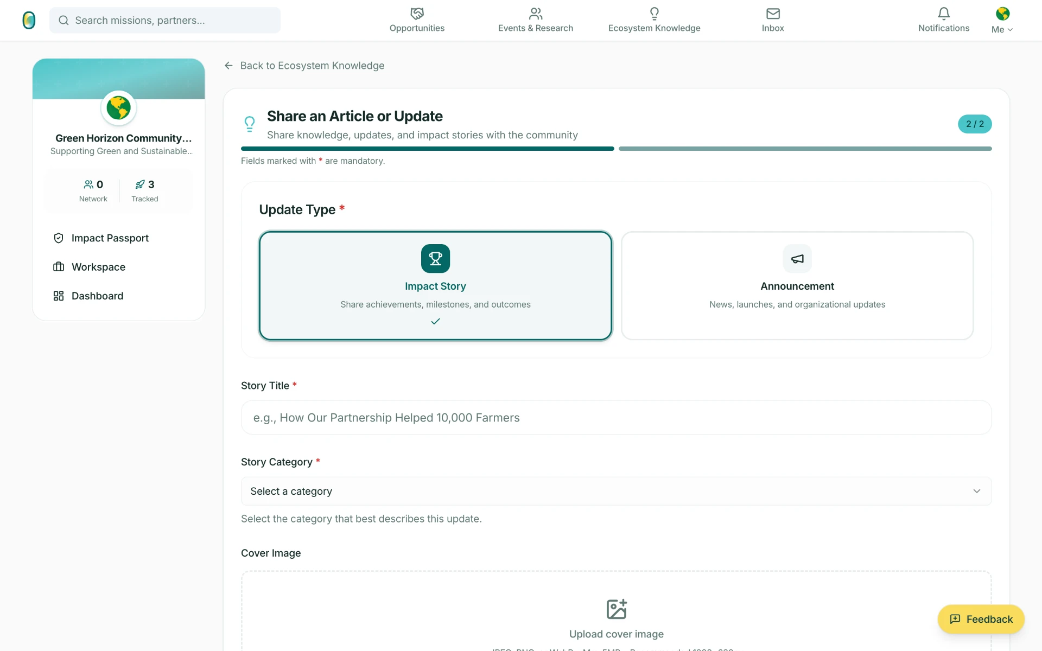
Task: Click the Upload cover image icon
Action: (x=617, y=609)
